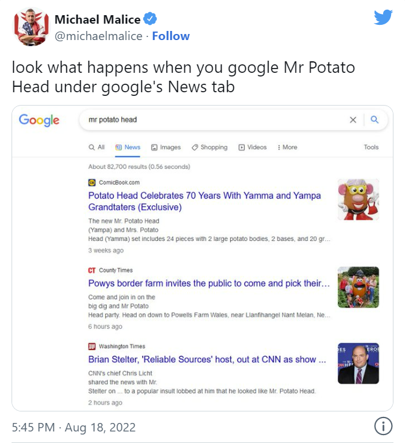Switch to the All results tab

click(x=97, y=147)
